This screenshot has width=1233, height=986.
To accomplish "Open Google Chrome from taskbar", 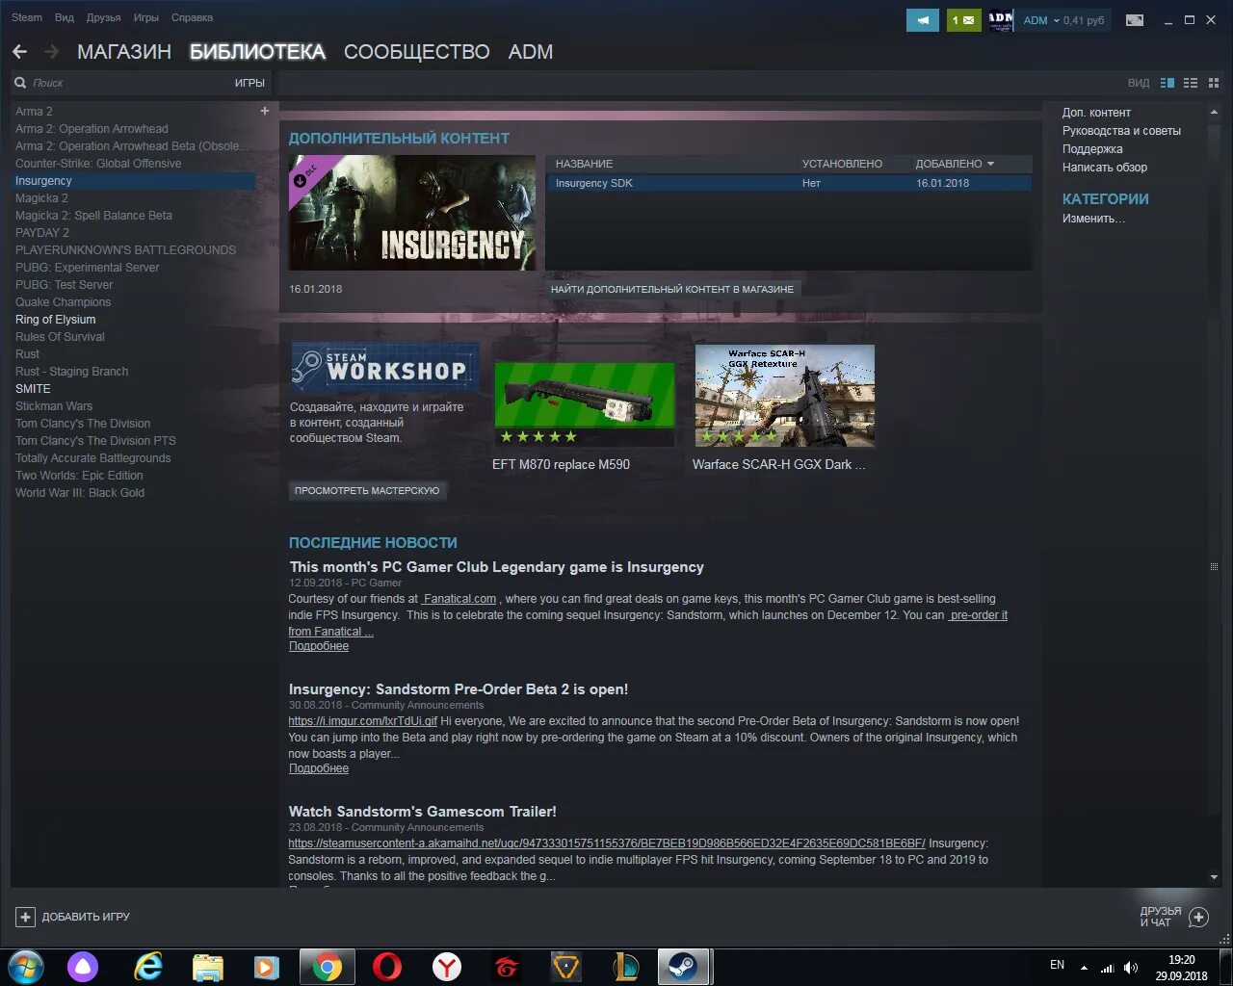I will point(327,966).
